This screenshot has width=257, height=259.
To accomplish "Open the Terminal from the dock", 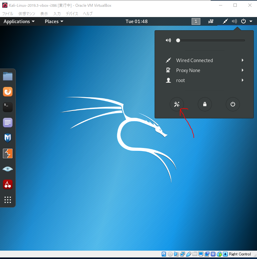I will 8,107.
